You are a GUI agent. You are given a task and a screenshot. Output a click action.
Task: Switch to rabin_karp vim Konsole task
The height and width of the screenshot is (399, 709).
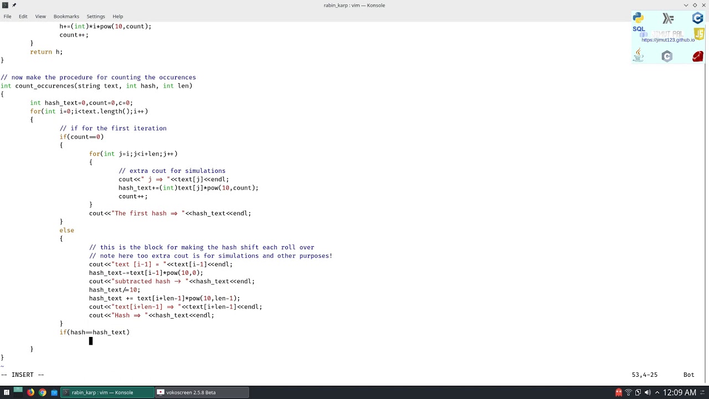pos(107,392)
